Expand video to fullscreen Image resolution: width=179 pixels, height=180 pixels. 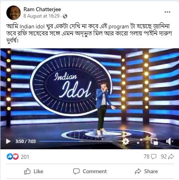point(140,141)
